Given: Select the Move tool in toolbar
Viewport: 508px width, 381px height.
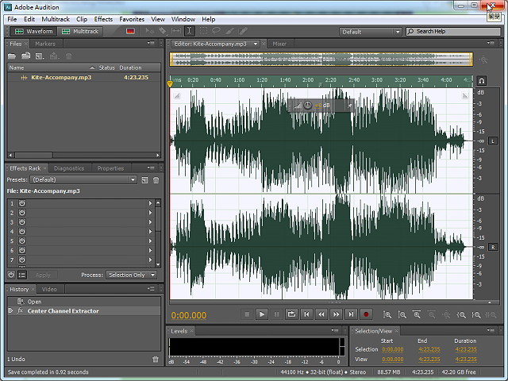Looking at the screenshot, I should click(x=149, y=31).
